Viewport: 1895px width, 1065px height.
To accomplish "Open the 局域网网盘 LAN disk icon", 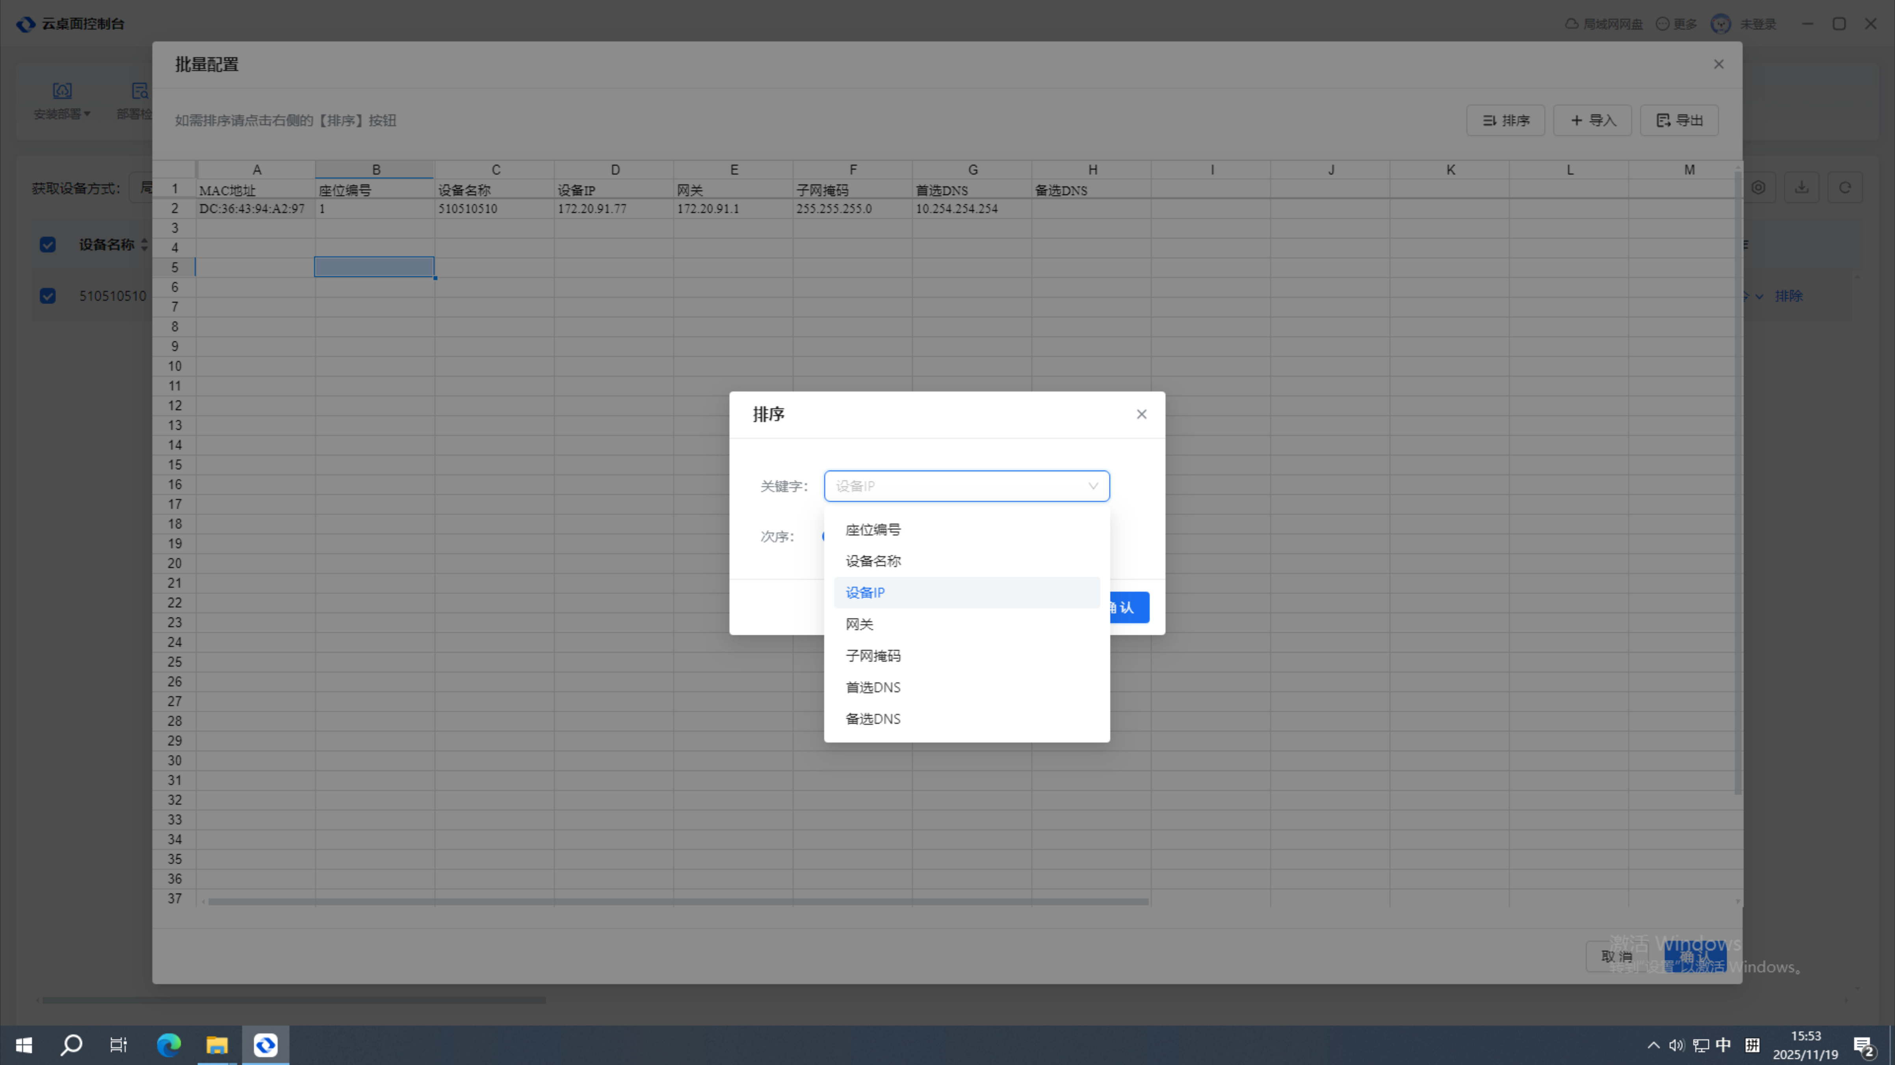I will pyautogui.click(x=1572, y=24).
